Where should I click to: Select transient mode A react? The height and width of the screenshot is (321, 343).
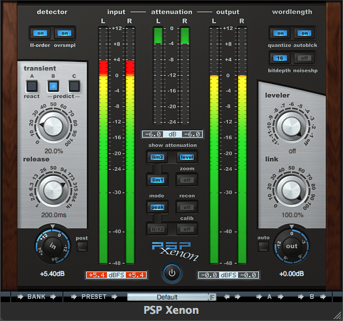(32, 86)
